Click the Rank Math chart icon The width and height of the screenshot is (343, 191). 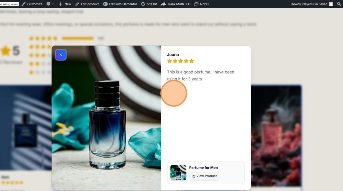pyautogui.click(x=163, y=4)
